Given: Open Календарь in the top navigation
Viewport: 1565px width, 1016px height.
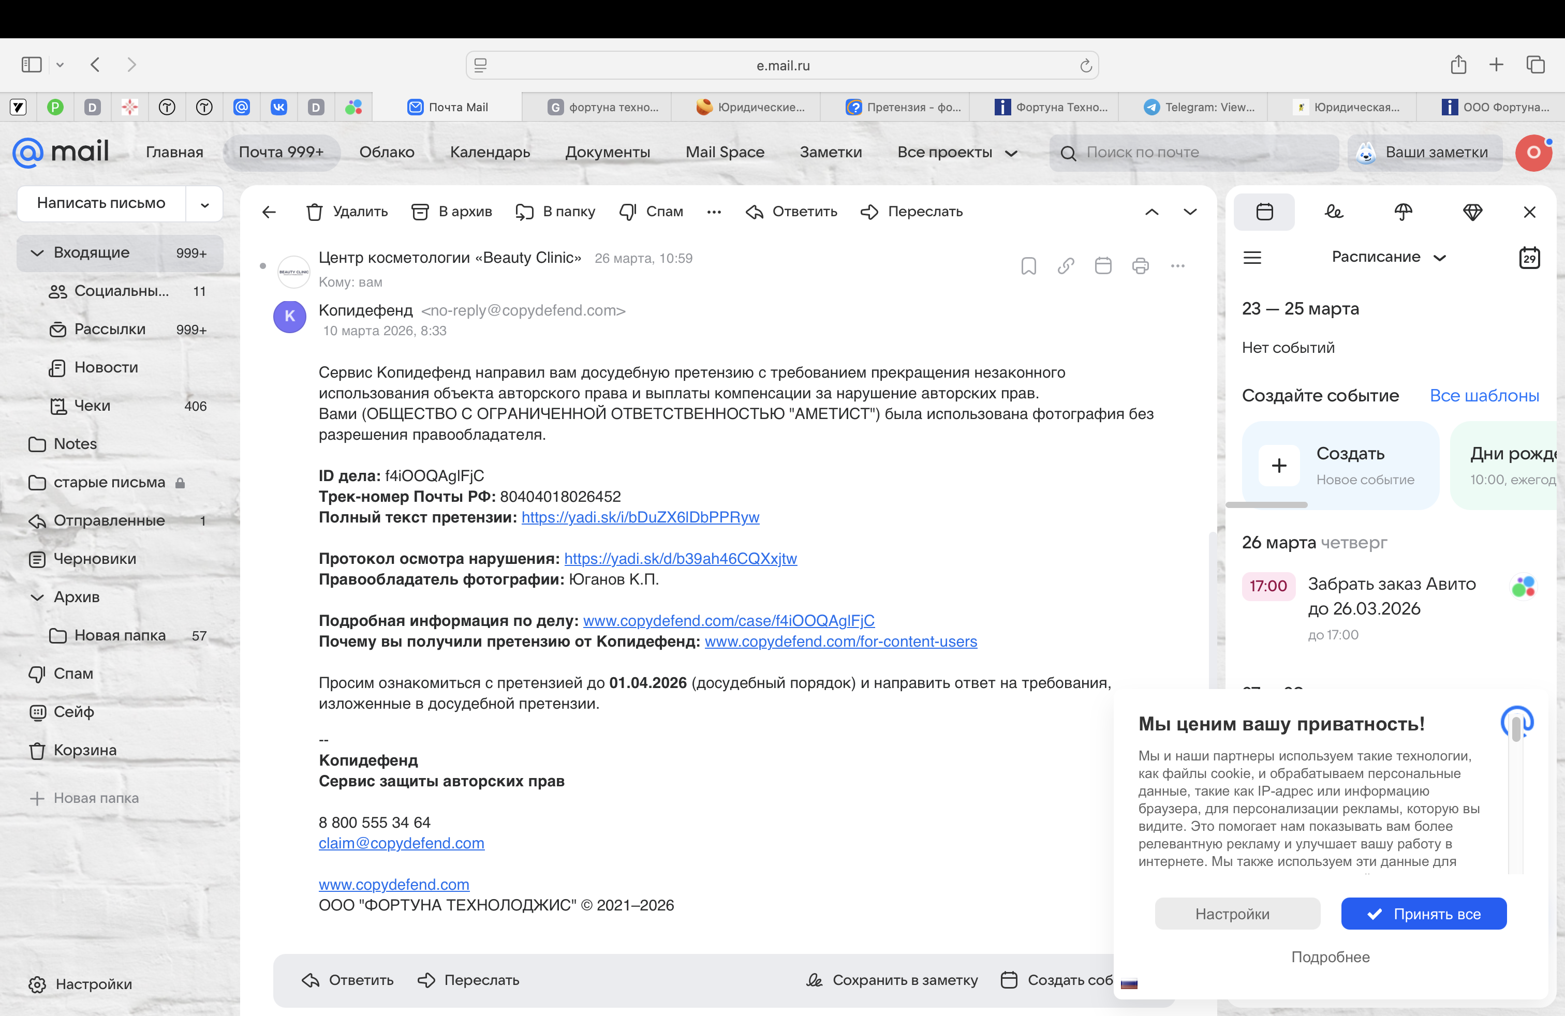Looking at the screenshot, I should coord(490,153).
